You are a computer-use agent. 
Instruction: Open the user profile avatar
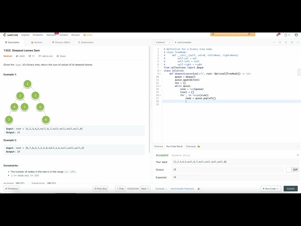(296, 35)
